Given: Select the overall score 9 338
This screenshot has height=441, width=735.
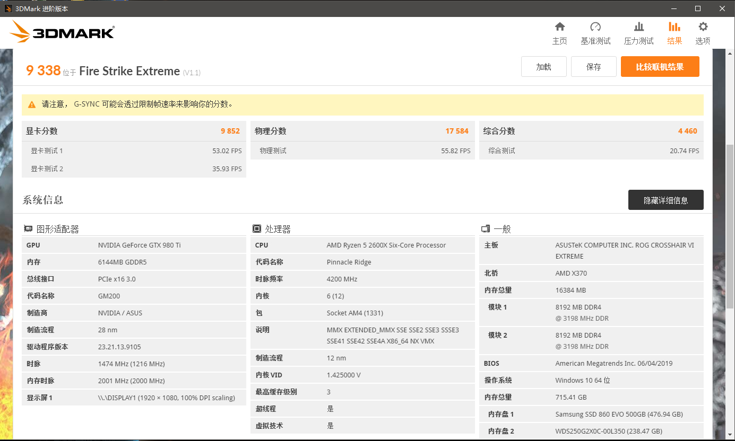Looking at the screenshot, I should click(x=44, y=70).
